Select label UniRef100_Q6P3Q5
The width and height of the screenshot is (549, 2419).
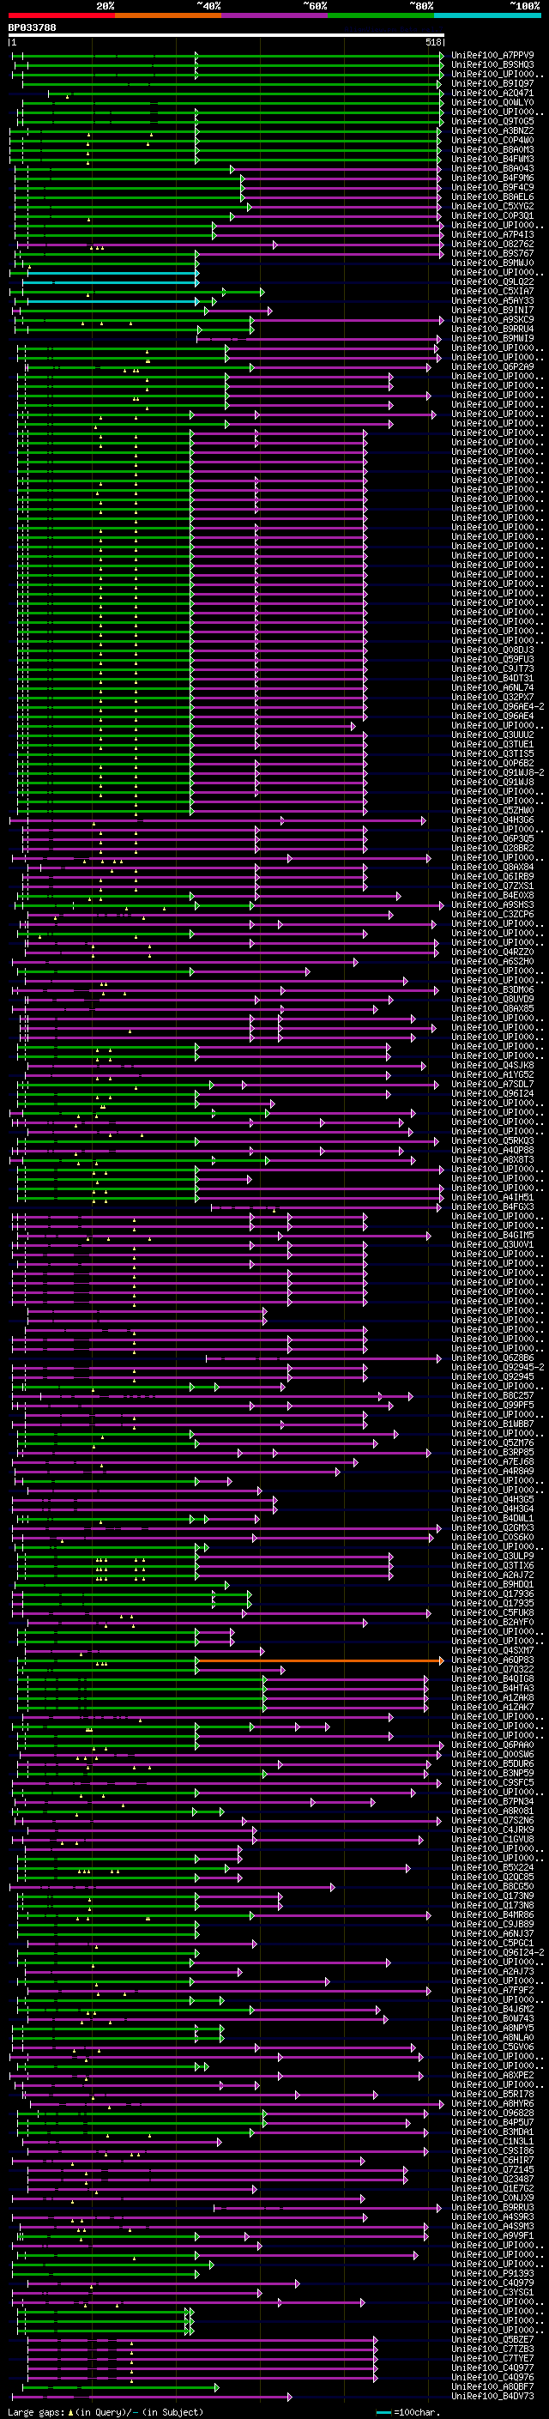coord(492,838)
